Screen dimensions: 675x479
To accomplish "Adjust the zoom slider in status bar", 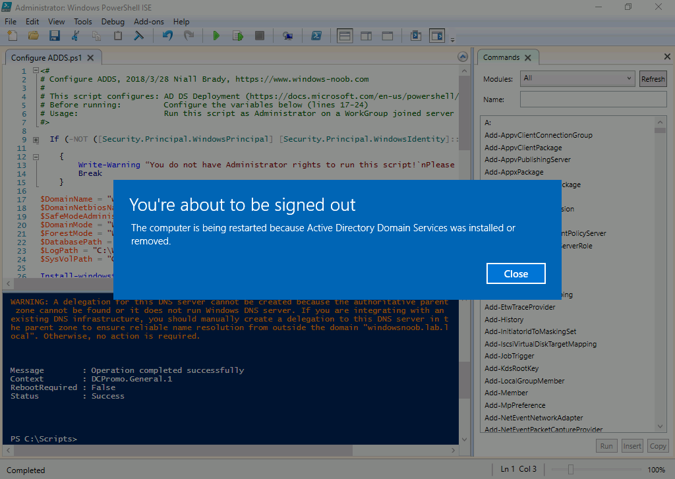I will pos(571,470).
